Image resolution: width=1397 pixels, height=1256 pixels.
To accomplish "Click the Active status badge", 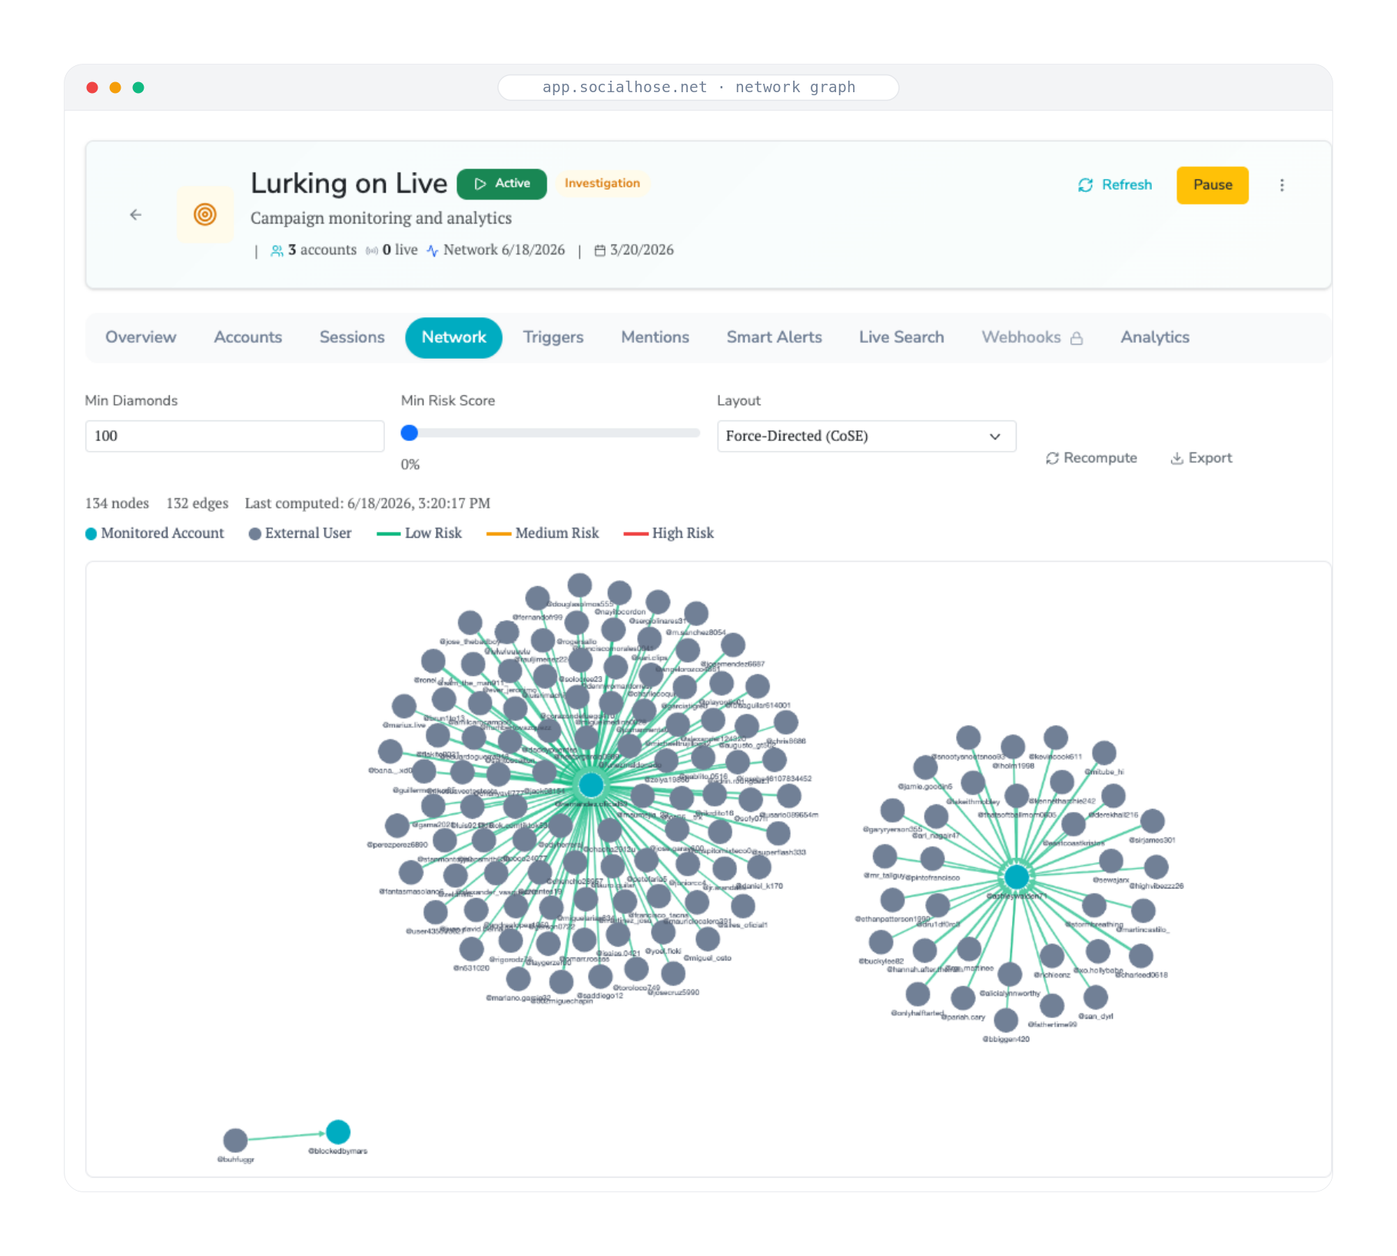I will point(501,184).
